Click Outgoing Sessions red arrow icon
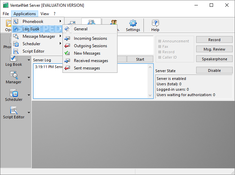The height and width of the screenshot is (175, 235). point(67,46)
